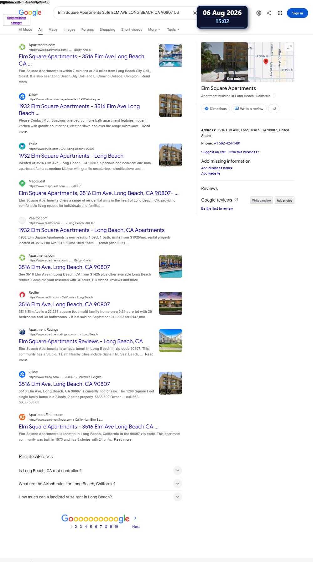Open the map thumbnail in knowledge panel

(x=271, y=62)
